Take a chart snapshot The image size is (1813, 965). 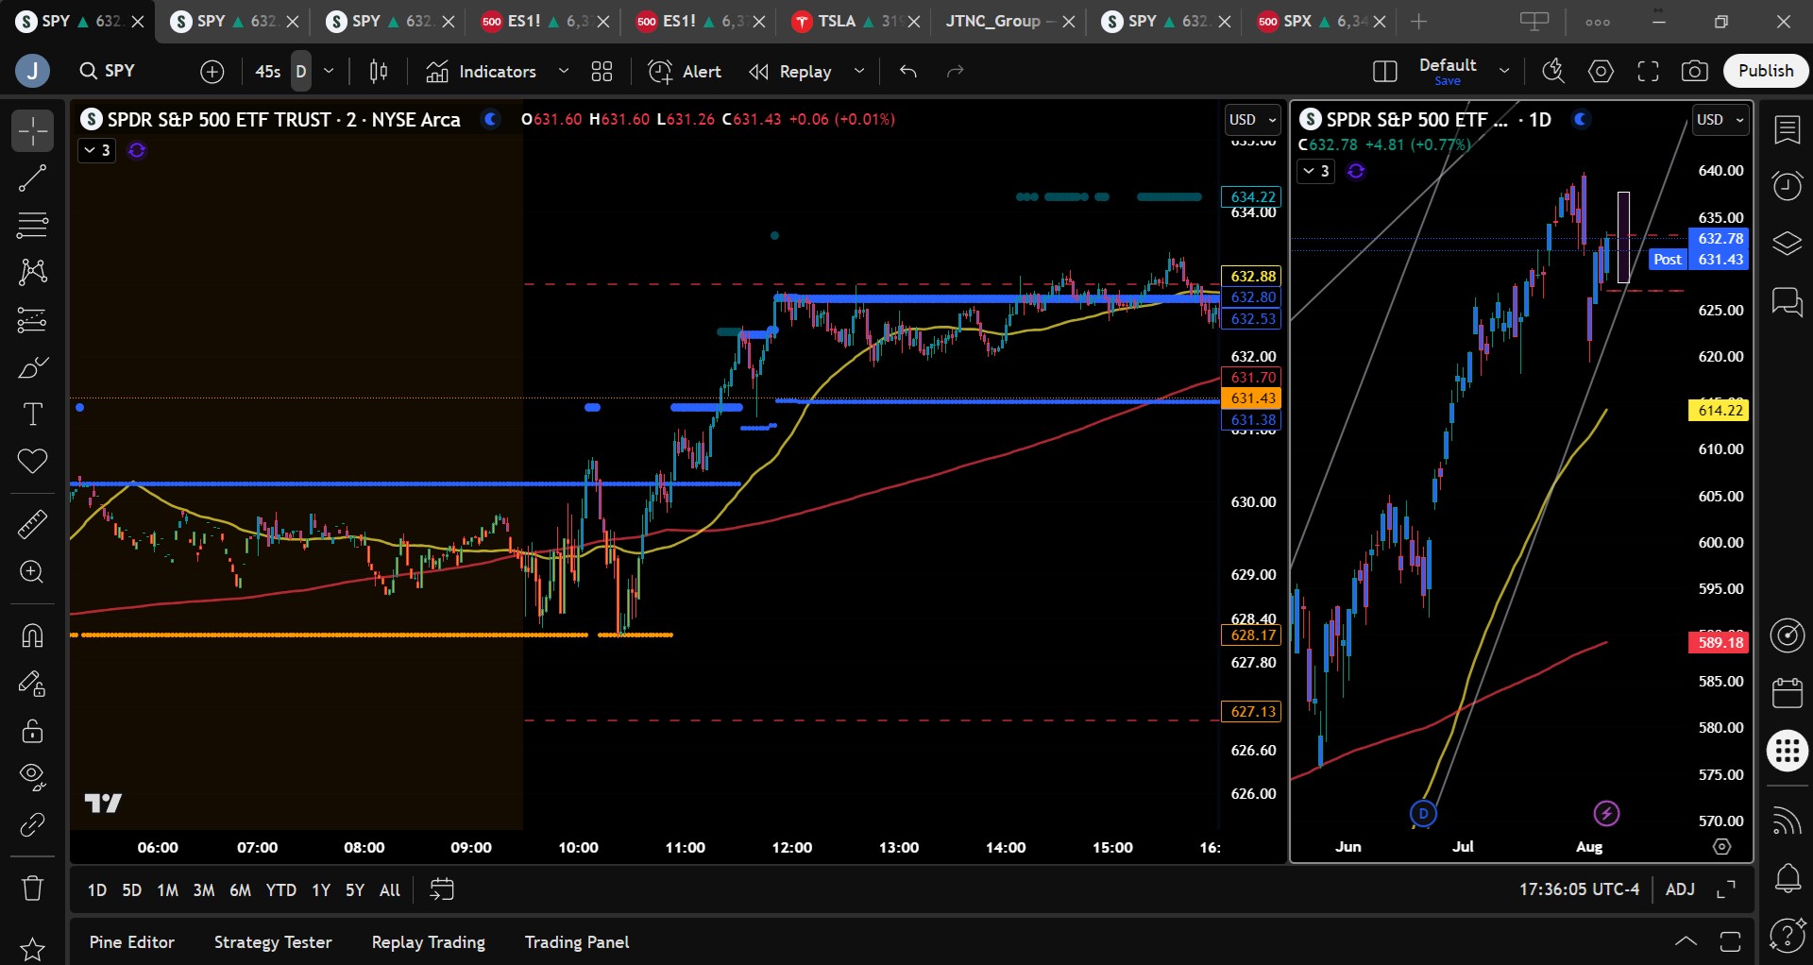pos(1695,71)
